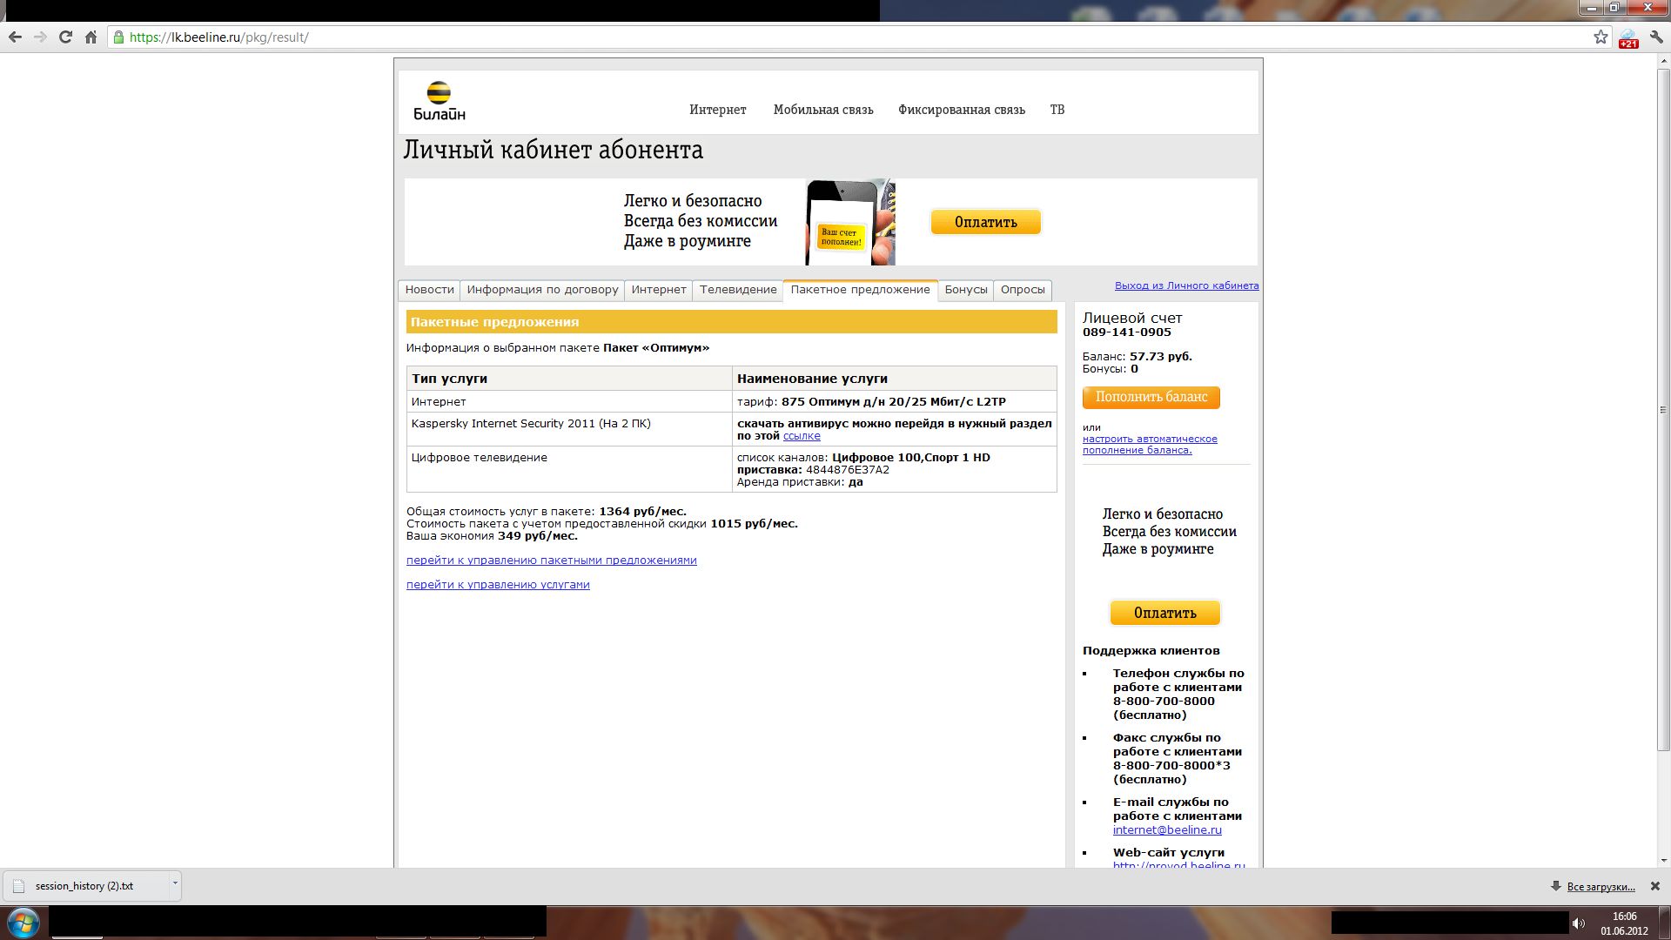Click the internet@beeline.ru email link
The height and width of the screenshot is (940, 1671).
1167,830
